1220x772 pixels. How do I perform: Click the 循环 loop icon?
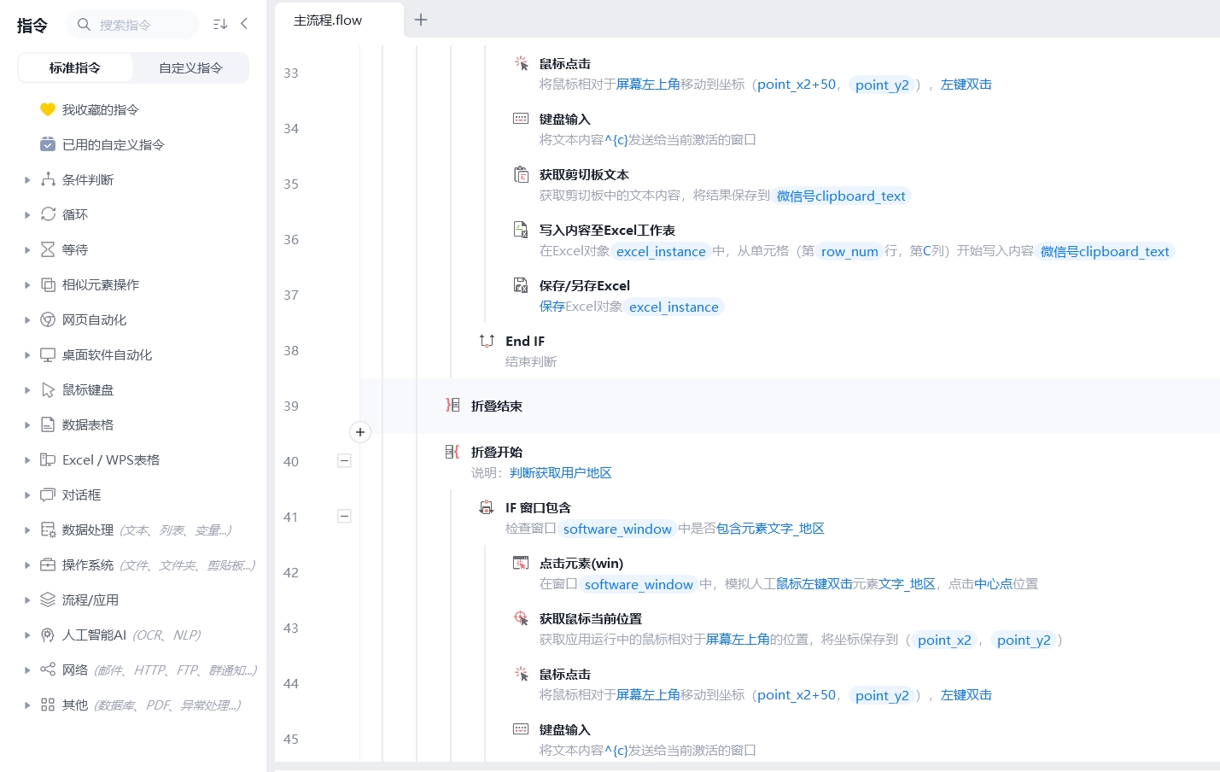(48, 214)
